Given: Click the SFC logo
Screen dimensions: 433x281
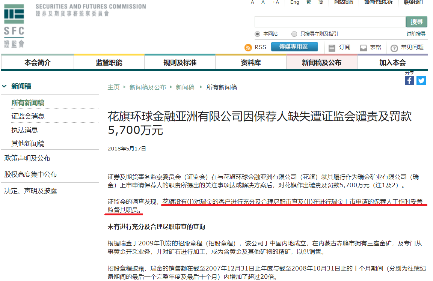Looking at the screenshot, I should pyautogui.click(x=14, y=26).
